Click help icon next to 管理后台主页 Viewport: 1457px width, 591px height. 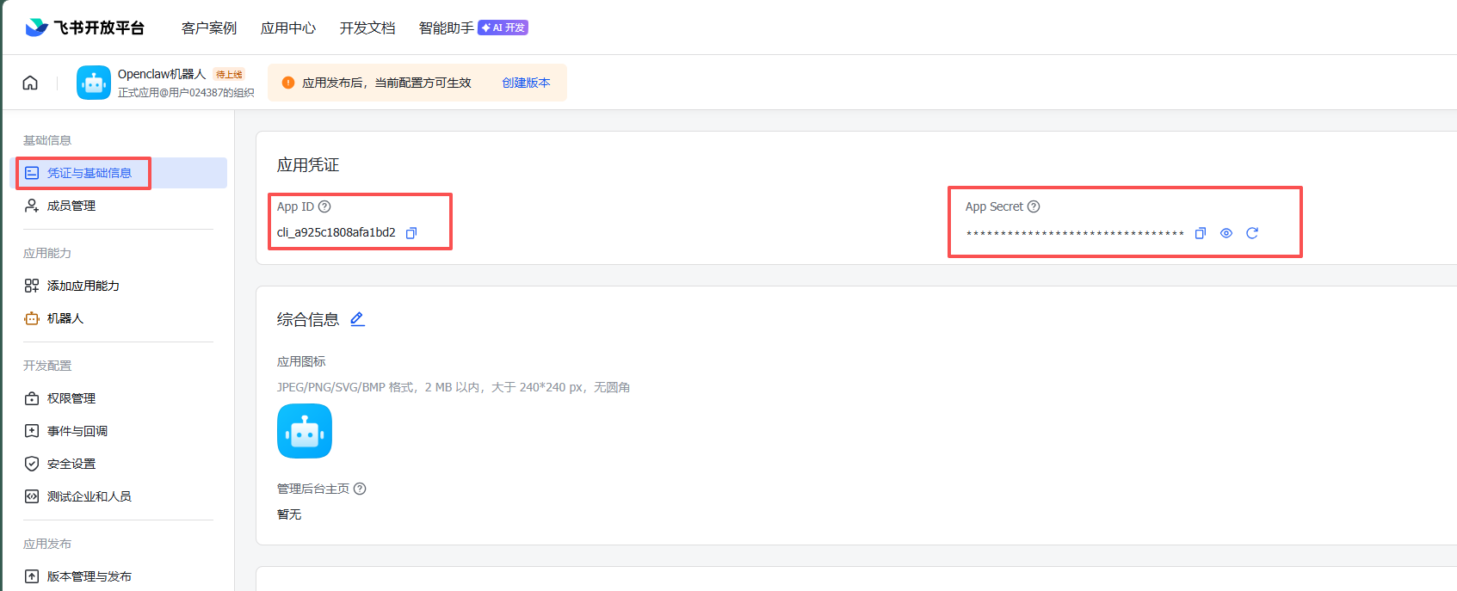(360, 489)
